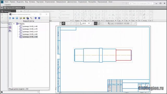The height and width of the screenshot is (94, 167).
Task: Expand the Ви... toolbar group arrow
Action: pos(129,21)
